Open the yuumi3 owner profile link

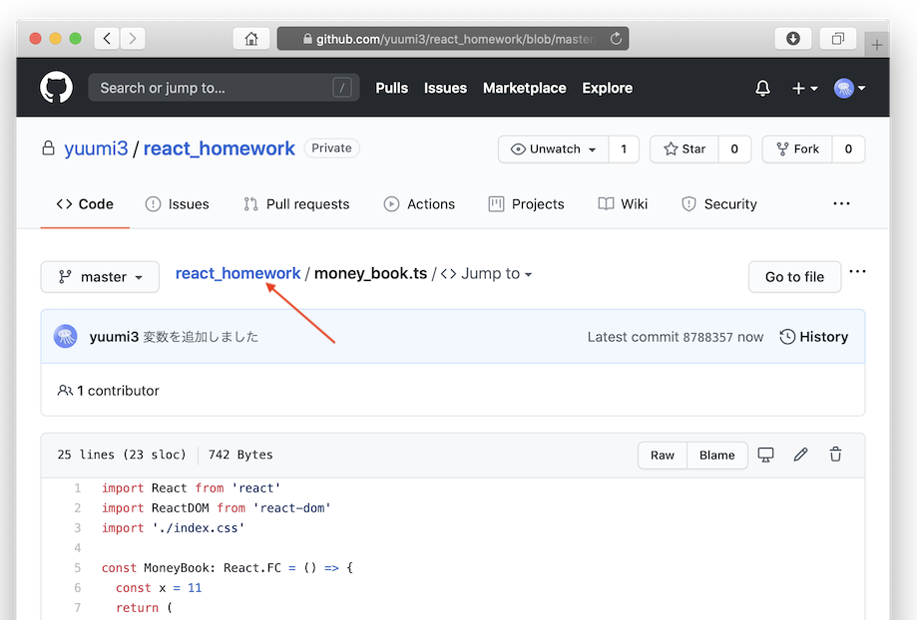point(96,149)
